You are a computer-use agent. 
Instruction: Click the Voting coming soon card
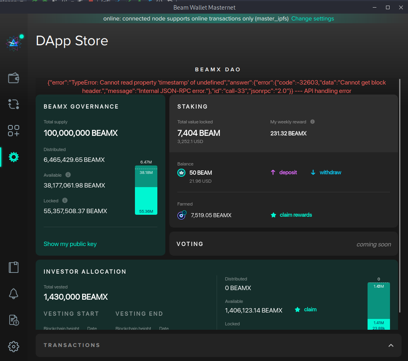pyautogui.click(x=283, y=244)
